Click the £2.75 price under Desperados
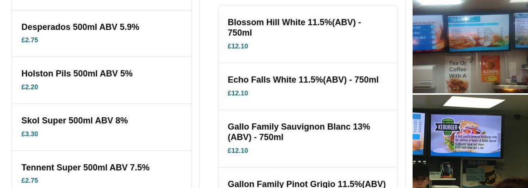528x188 pixels. click(30, 40)
